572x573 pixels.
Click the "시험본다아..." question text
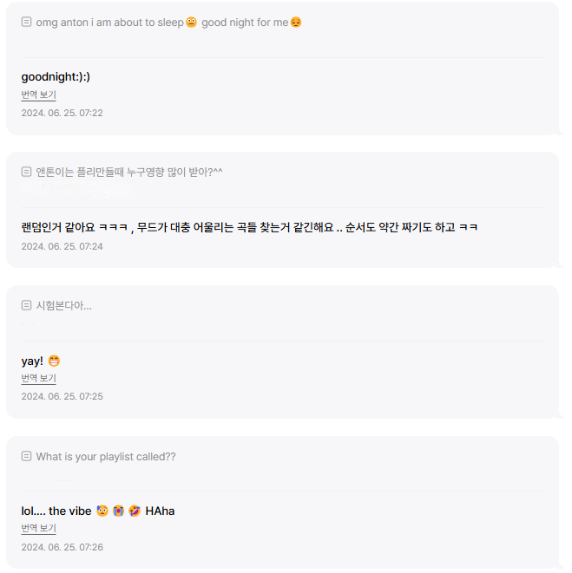click(x=63, y=305)
